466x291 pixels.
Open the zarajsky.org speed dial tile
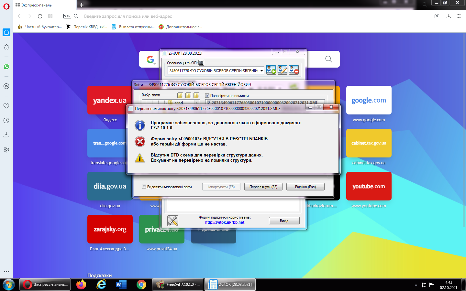pos(110,229)
